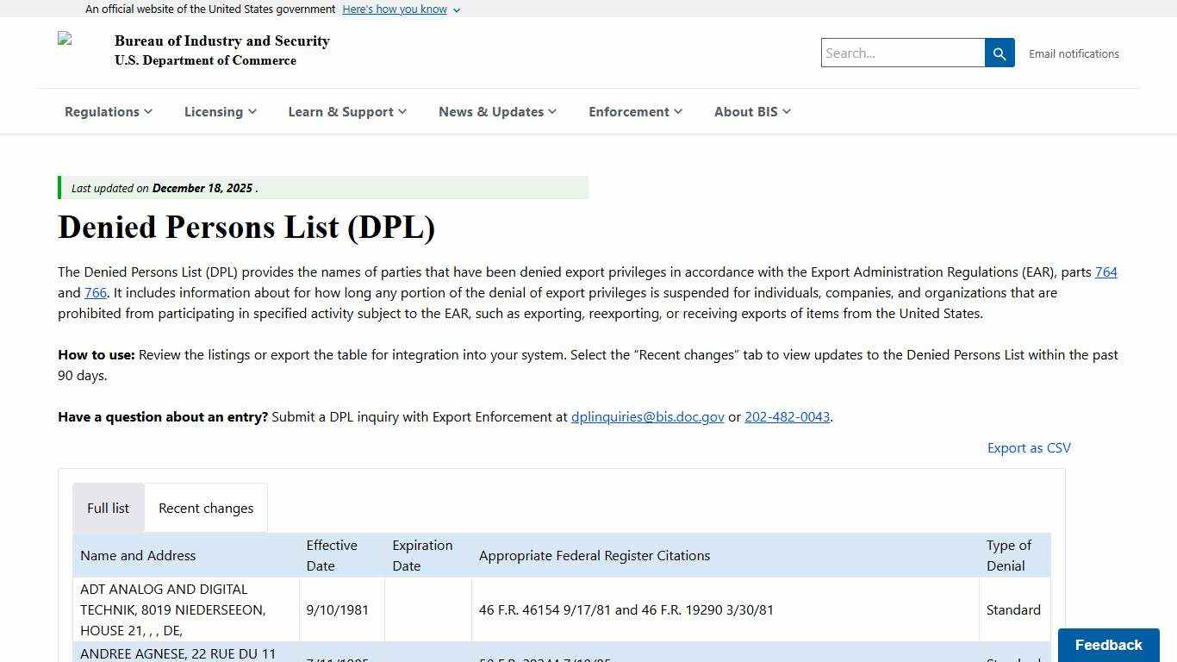Open the Learn & Support dropdown menu
The image size is (1177, 662).
coord(347,111)
